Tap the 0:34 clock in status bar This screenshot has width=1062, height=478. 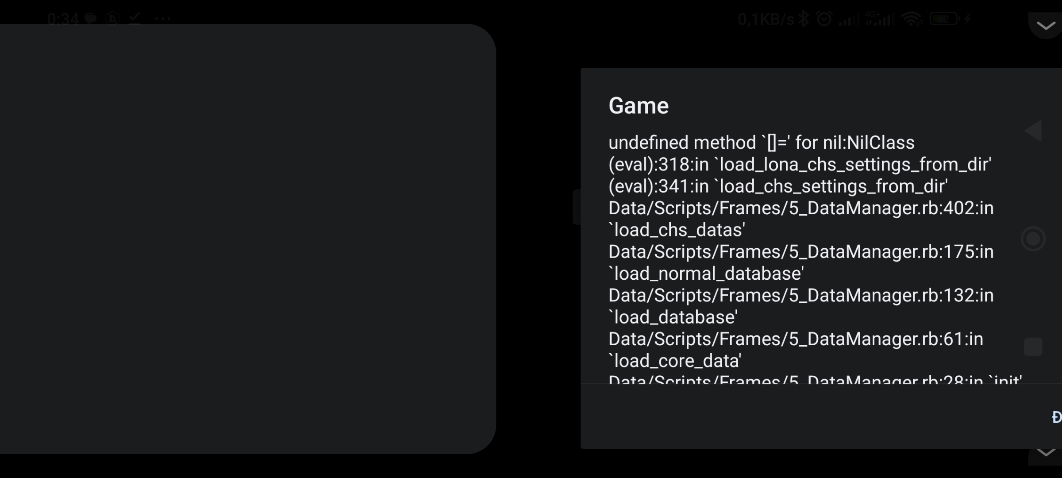tap(63, 19)
